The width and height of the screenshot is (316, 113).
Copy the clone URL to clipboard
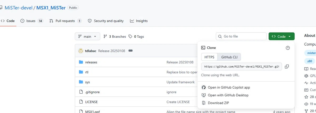[287, 67]
